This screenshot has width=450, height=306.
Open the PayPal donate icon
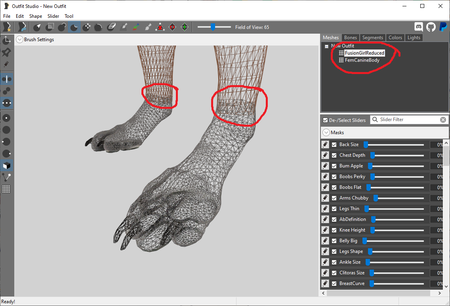tap(443, 27)
